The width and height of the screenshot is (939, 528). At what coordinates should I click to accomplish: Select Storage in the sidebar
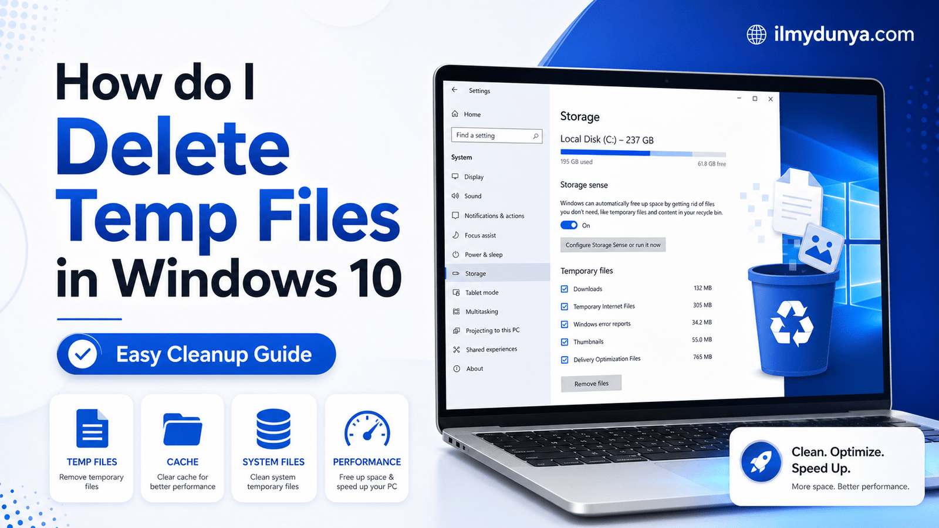[x=498, y=273]
